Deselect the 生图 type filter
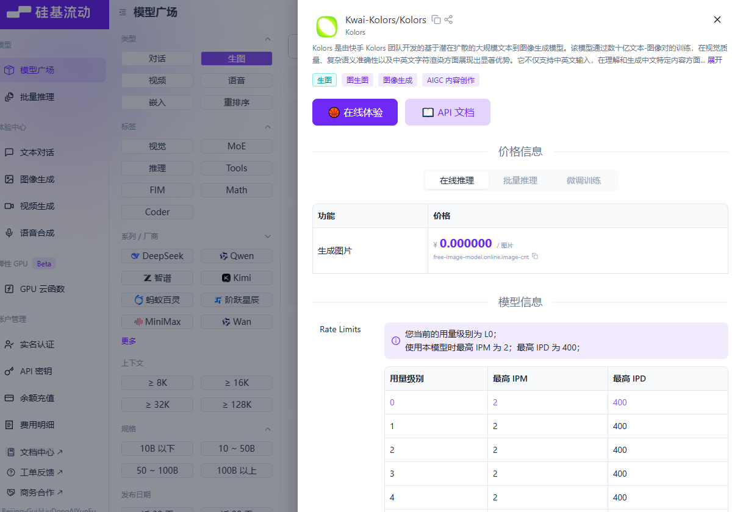 point(237,59)
